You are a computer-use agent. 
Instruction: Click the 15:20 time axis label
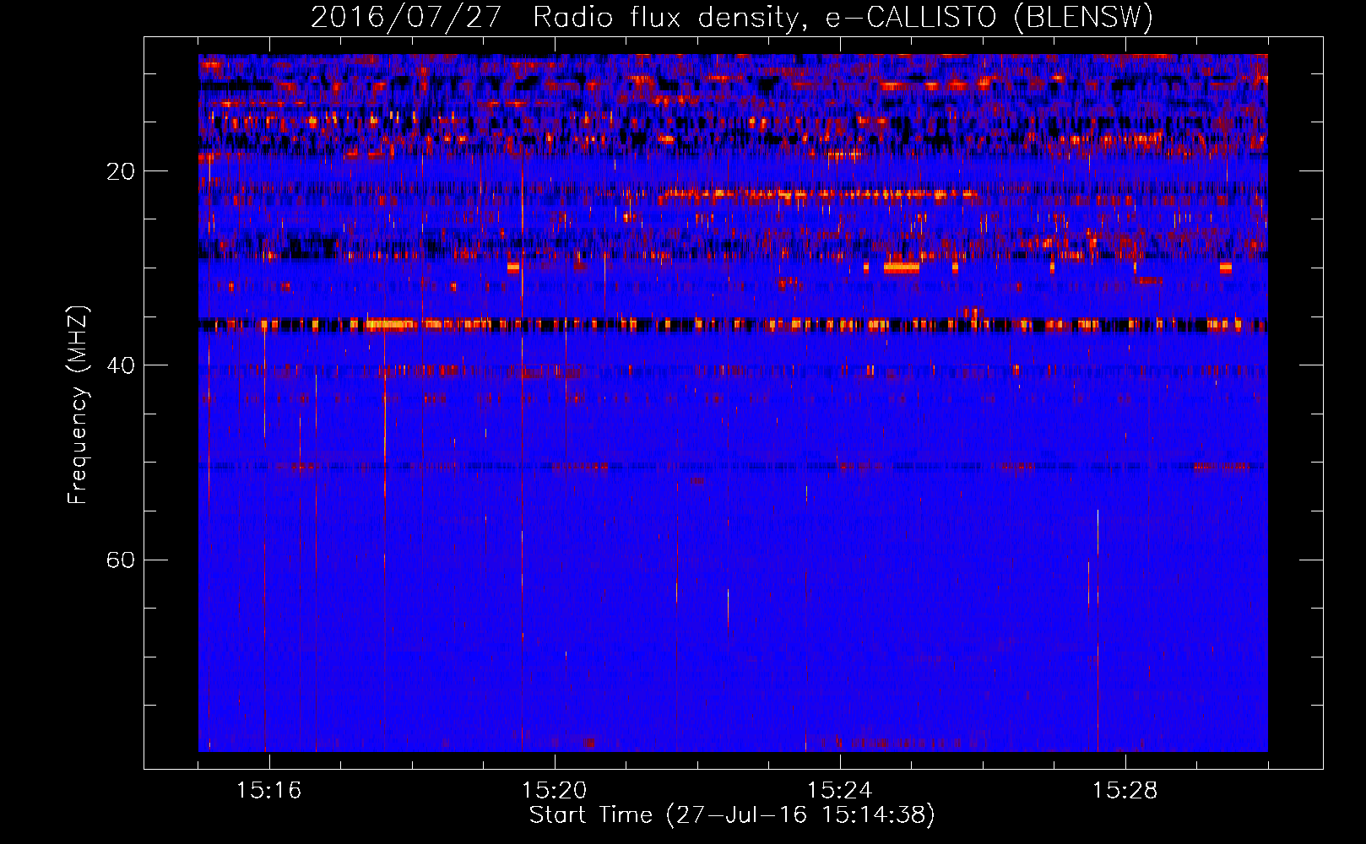[x=554, y=791]
